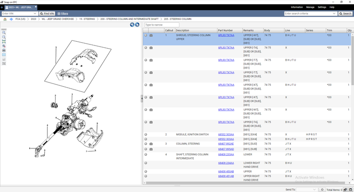Open the Send To dropdown
The image size is (354, 192).
[x=315, y=189]
